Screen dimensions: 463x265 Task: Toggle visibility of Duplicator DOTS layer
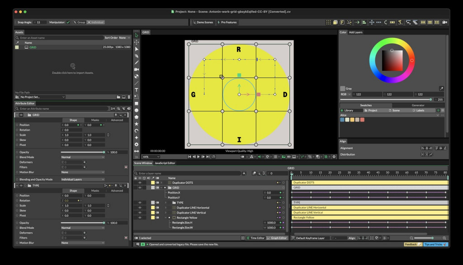[140, 183]
